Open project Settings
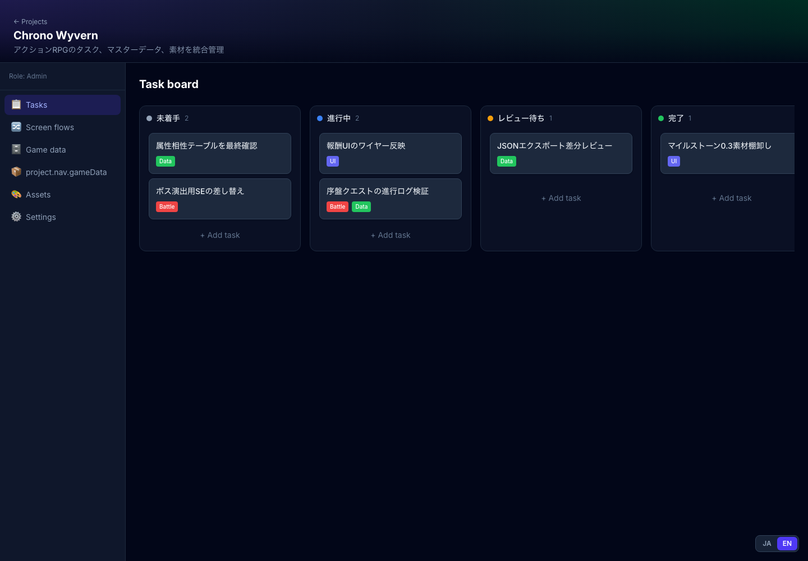Viewport: 808px width, 561px height. (x=62, y=217)
